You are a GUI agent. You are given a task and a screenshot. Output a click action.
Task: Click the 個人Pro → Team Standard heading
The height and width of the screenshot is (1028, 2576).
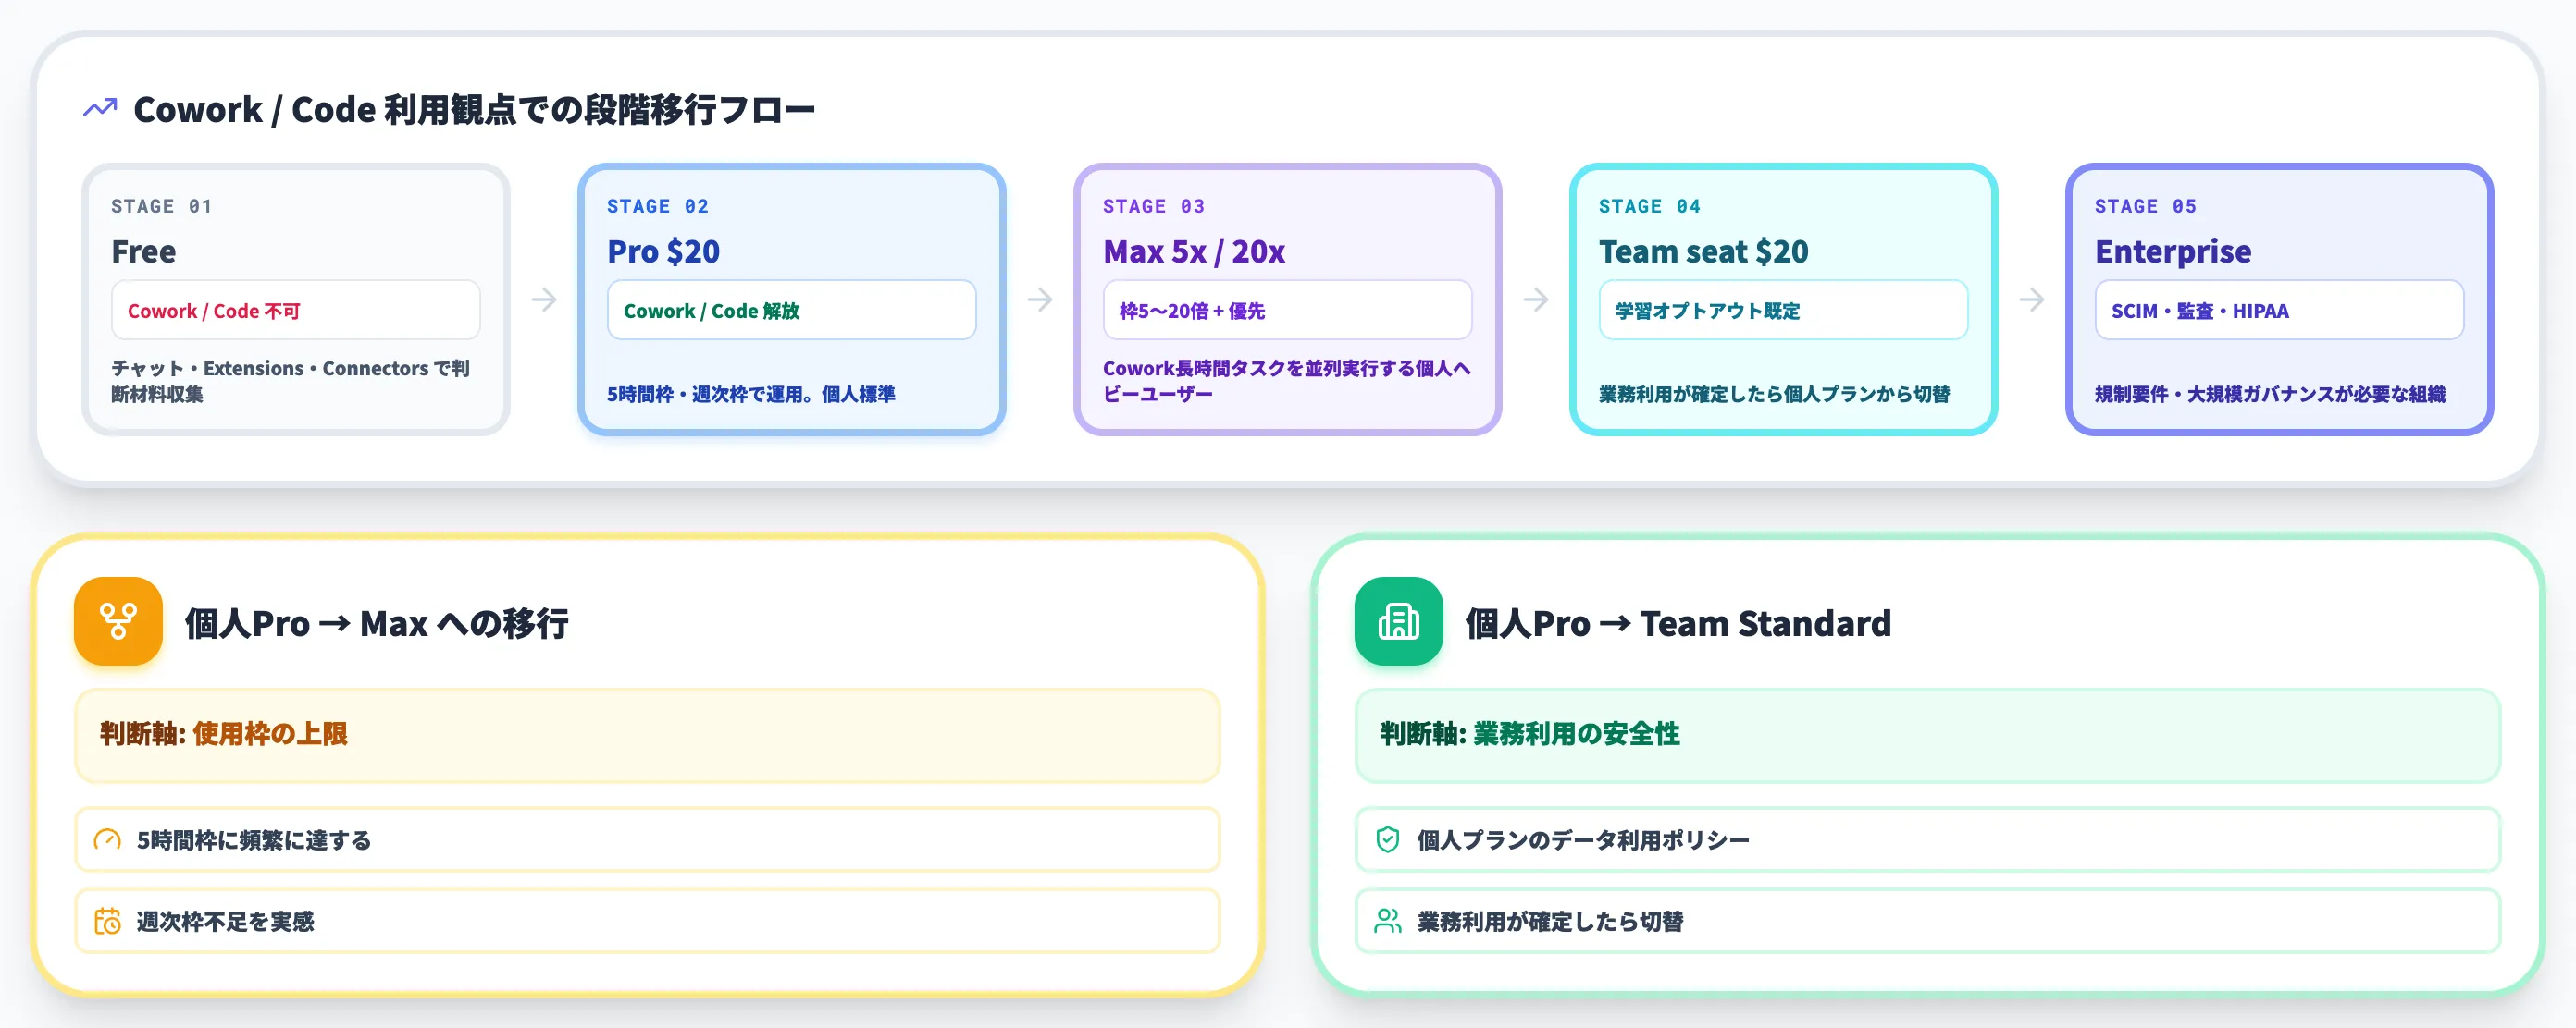pos(1678,623)
